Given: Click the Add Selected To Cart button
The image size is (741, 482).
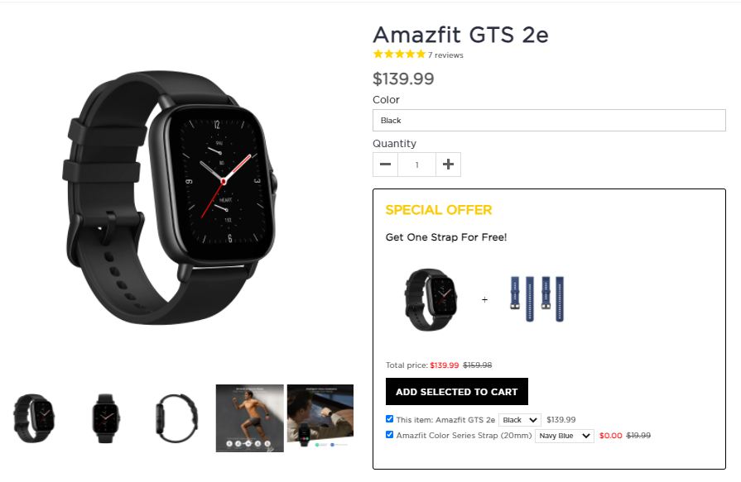Looking at the screenshot, I should 456,391.
